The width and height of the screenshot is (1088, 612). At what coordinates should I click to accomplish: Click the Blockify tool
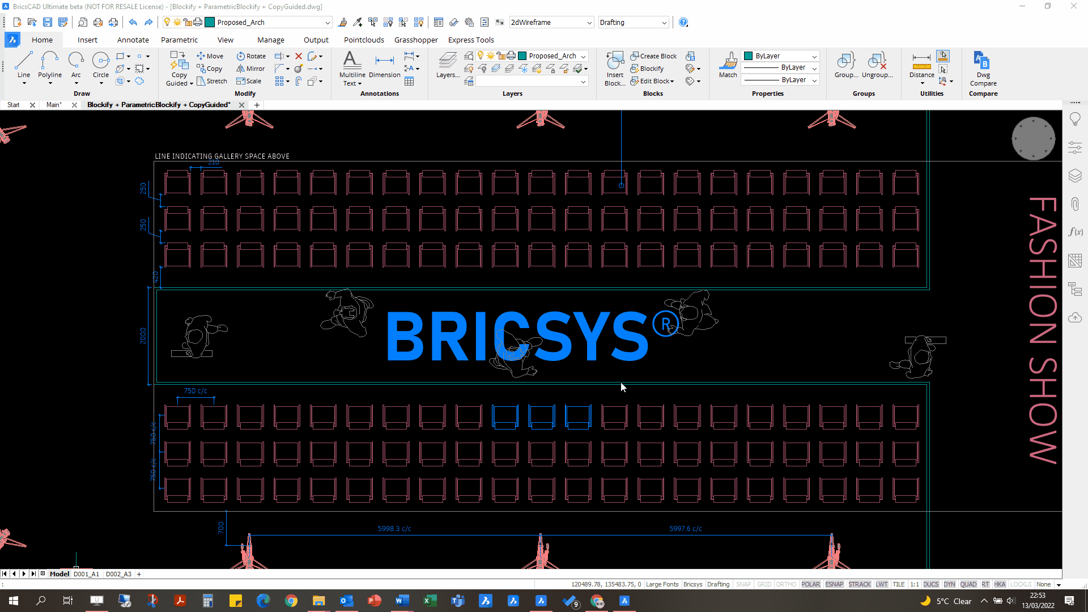click(x=647, y=69)
